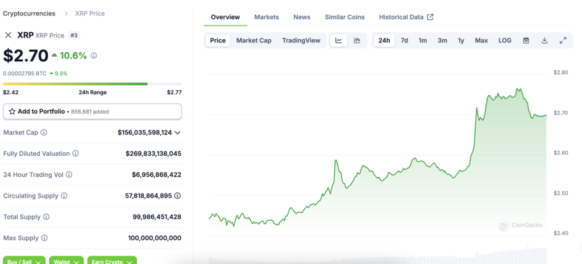Switch chart to Market Cap view

[x=253, y=40]
